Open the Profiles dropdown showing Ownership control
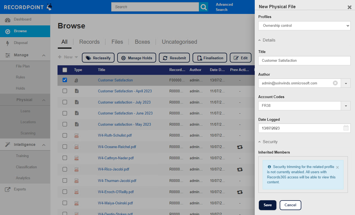The image size is (355, 215). point(304,26)
